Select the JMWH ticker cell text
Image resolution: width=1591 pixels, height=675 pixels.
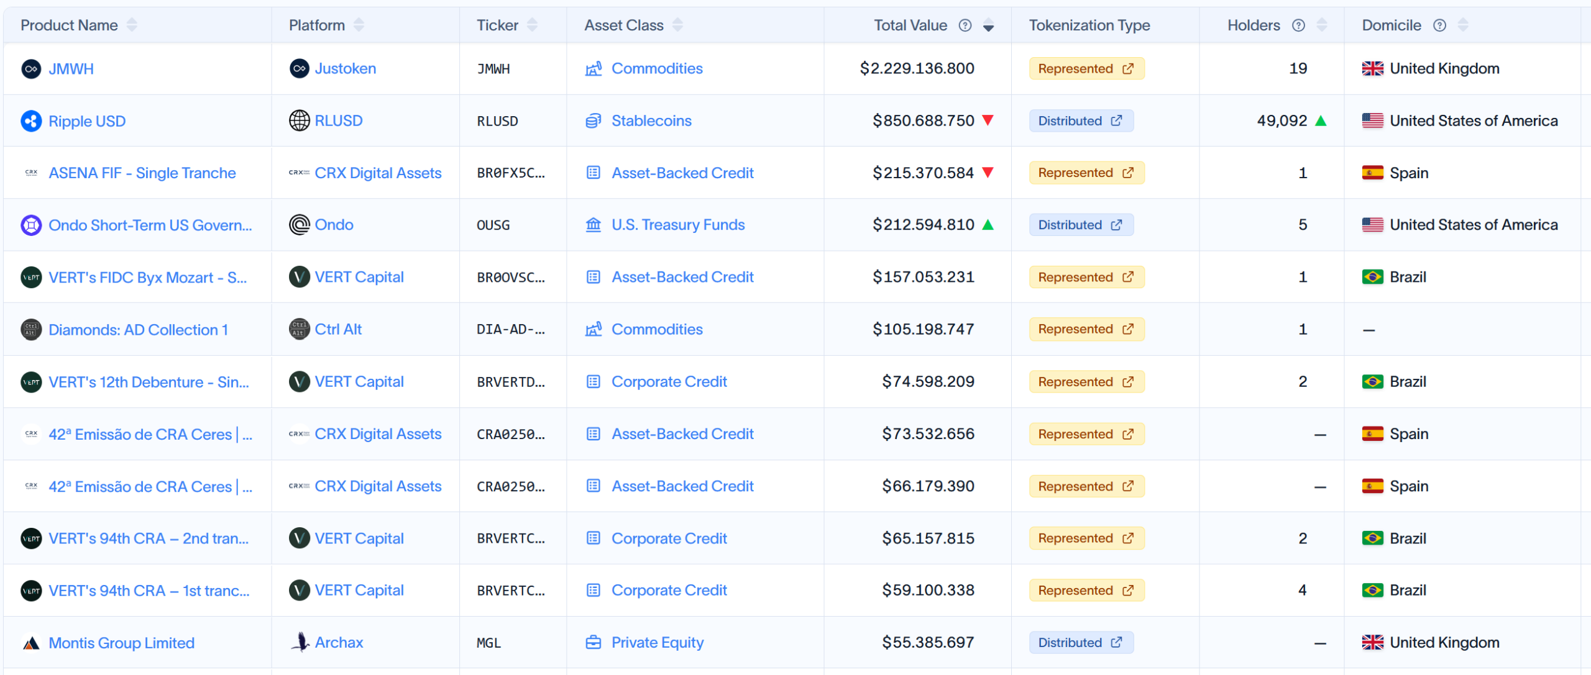click(x=493, y=68)
